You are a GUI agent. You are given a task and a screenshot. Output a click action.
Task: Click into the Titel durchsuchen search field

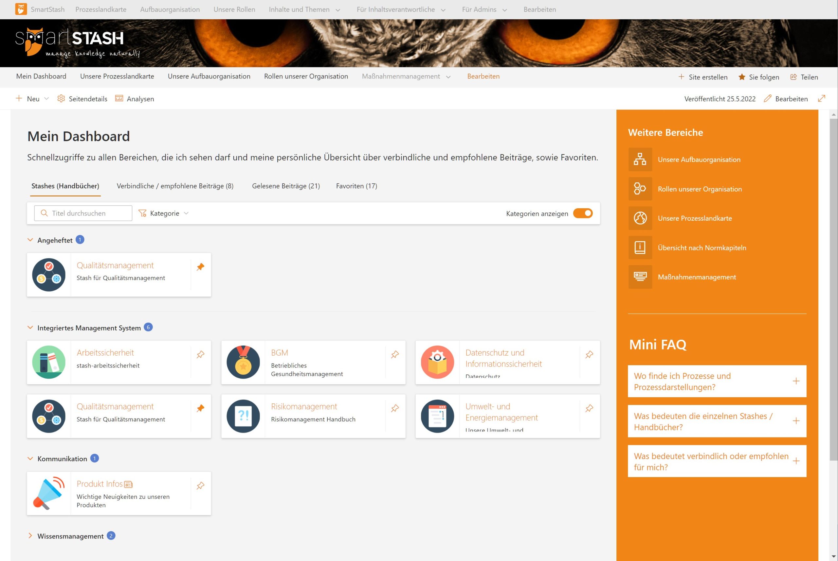click(83, 213)
